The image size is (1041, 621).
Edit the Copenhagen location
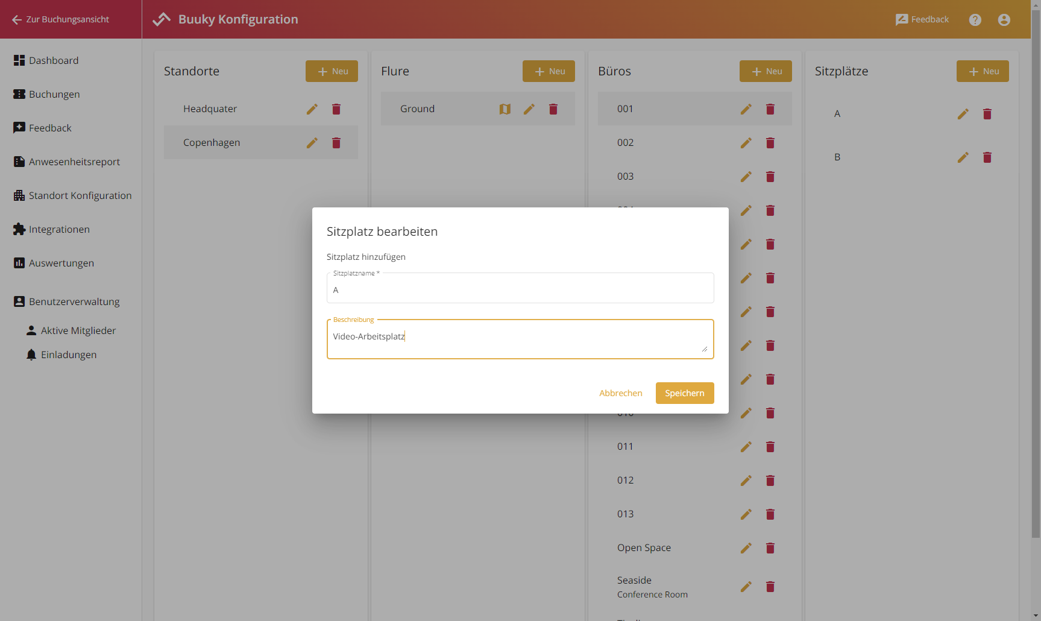(312, 143)
